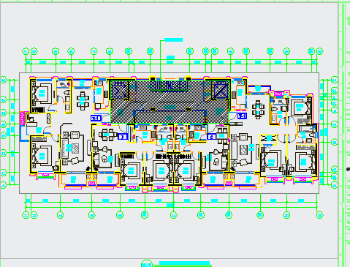350x267 pixels.
Task: Select the blue unit tag left of core
Action: click(96, 119)
